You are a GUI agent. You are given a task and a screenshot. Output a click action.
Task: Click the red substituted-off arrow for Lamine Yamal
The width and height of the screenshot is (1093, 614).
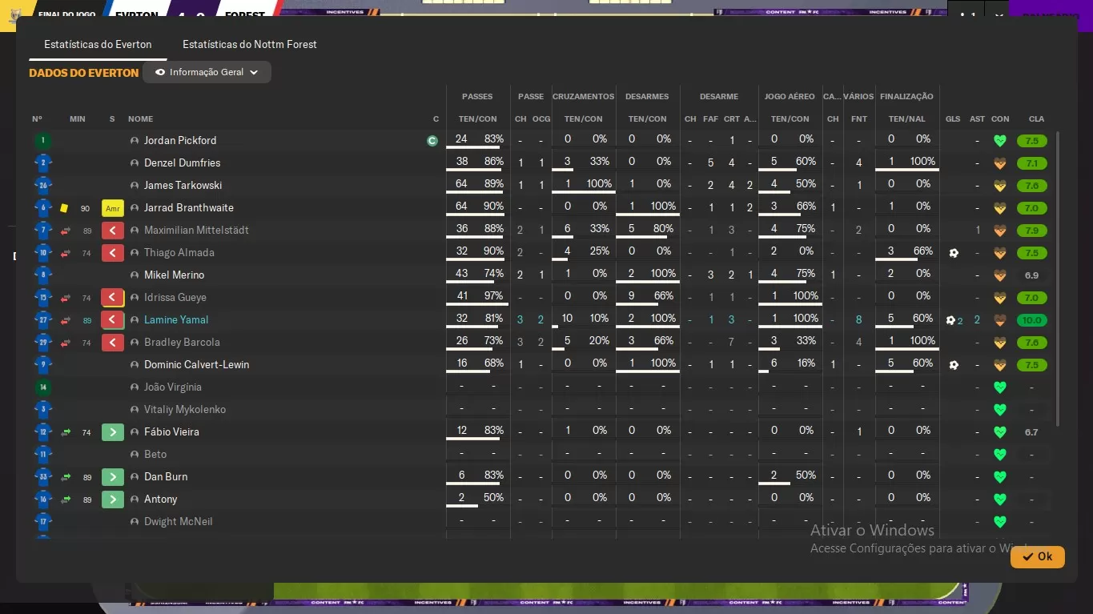click(x=113, y=320)
